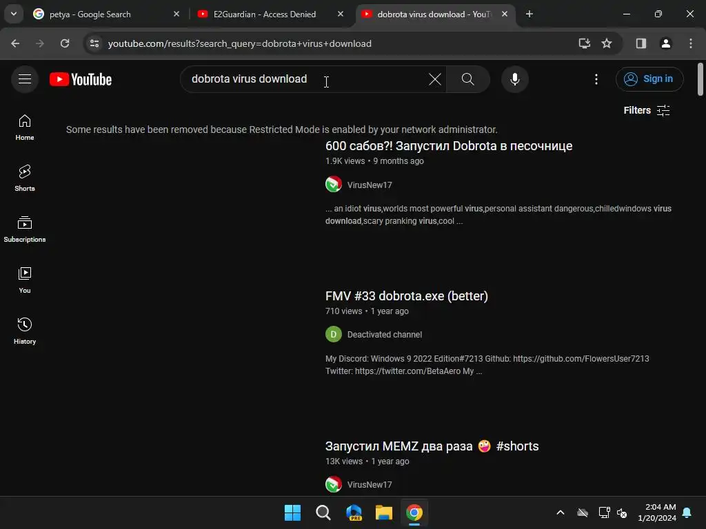This screenshot has height=529, width=706.
Task: Click the page vertical scrollbar
Action: click(700, 80)
